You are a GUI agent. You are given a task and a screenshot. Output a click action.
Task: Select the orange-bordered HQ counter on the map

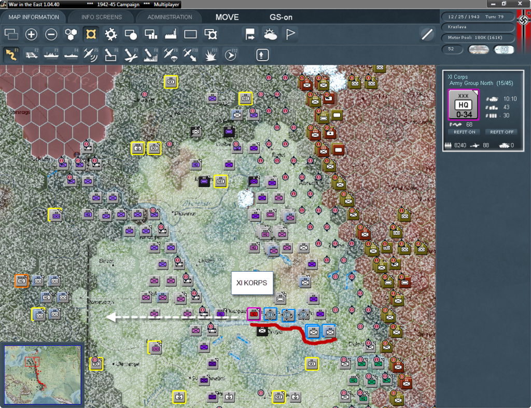click(x=21, y=280)
